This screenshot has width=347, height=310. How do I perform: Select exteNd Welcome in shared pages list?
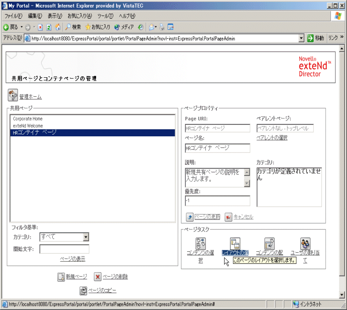point(93,126)
